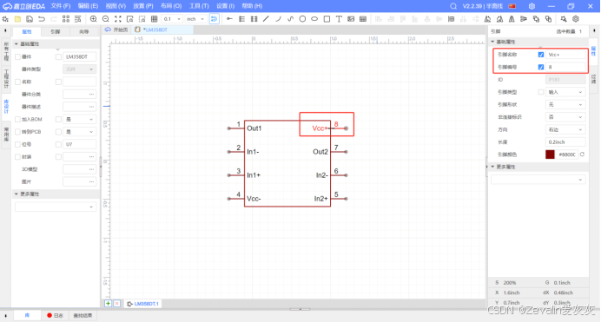The width and height of the screenshot is (601, 322).
Task: Select the line drawing tool
Action: click(266, 19)
